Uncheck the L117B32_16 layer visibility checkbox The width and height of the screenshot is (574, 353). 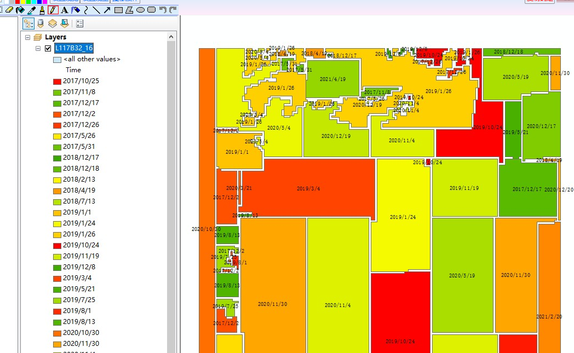pyautogui.click(x=48, y=48)
